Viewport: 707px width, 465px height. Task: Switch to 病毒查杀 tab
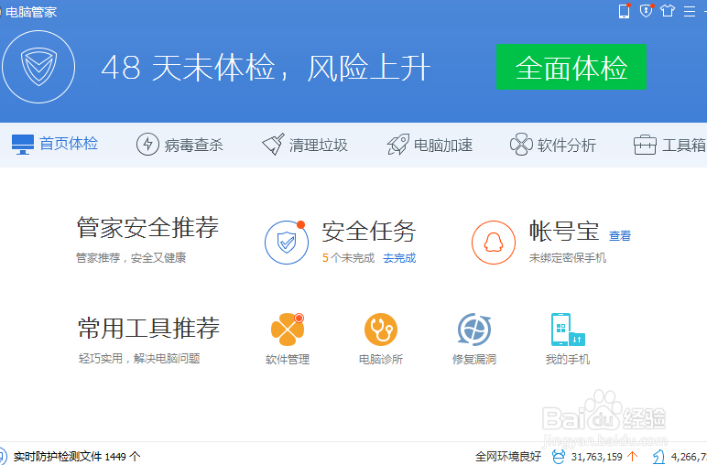(179, 145)
